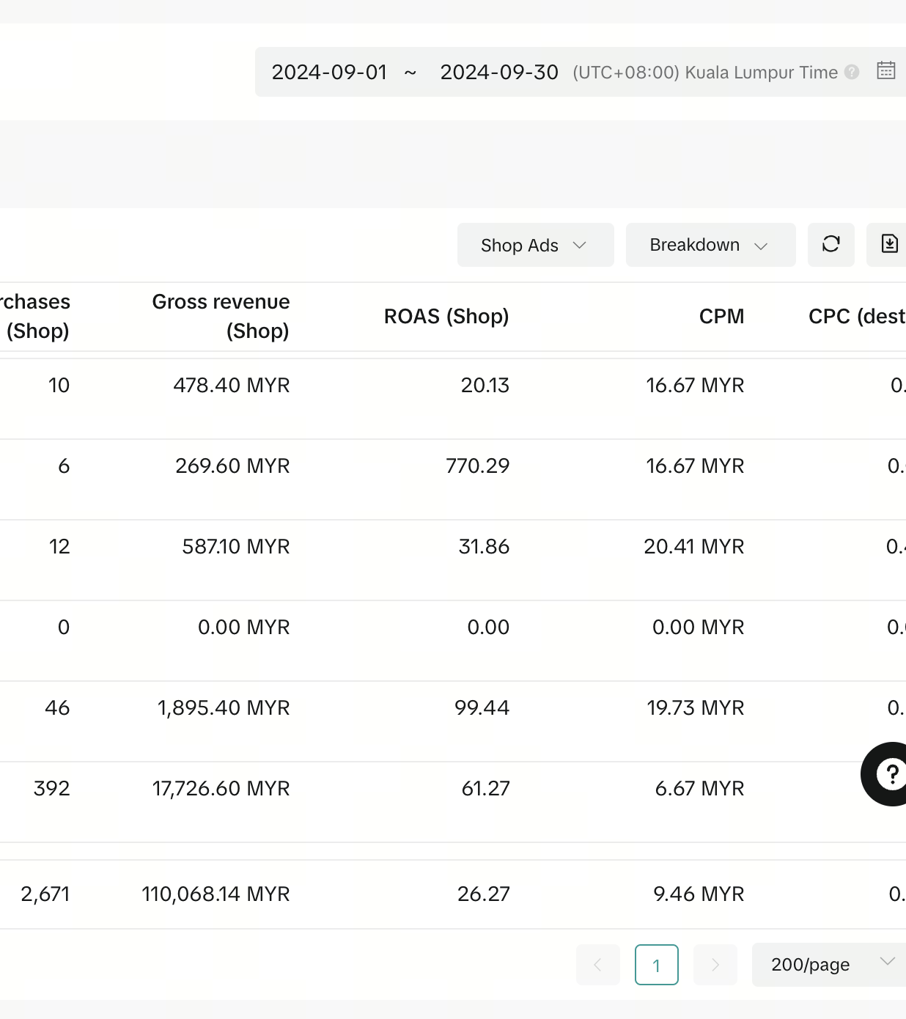Click the refresh data icon
The width and height of the screenshot is (906, 1019).
point(830,245)
